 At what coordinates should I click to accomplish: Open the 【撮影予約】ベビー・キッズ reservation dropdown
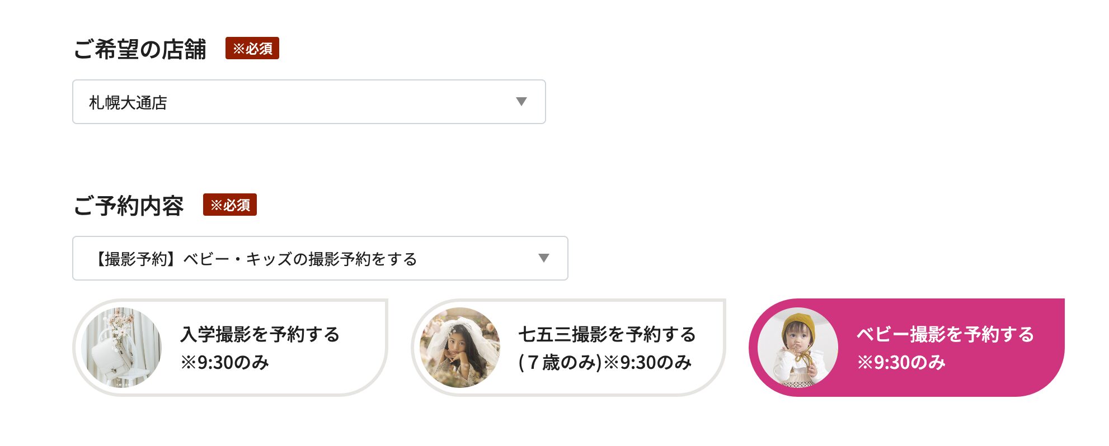(319, 258)
